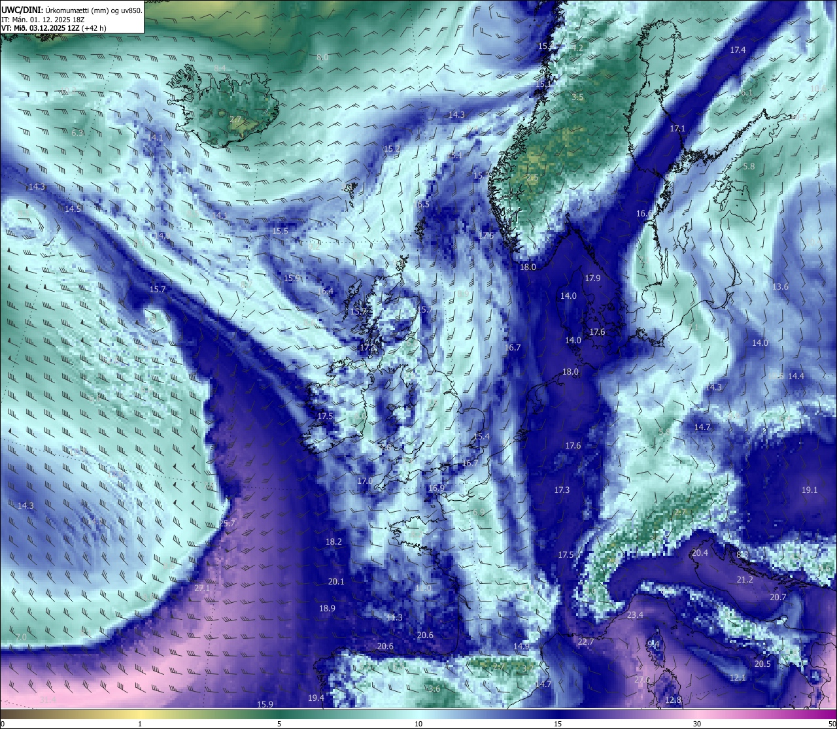Click the 21.2 value label
The image size is (837, 729).
point(745,579)
